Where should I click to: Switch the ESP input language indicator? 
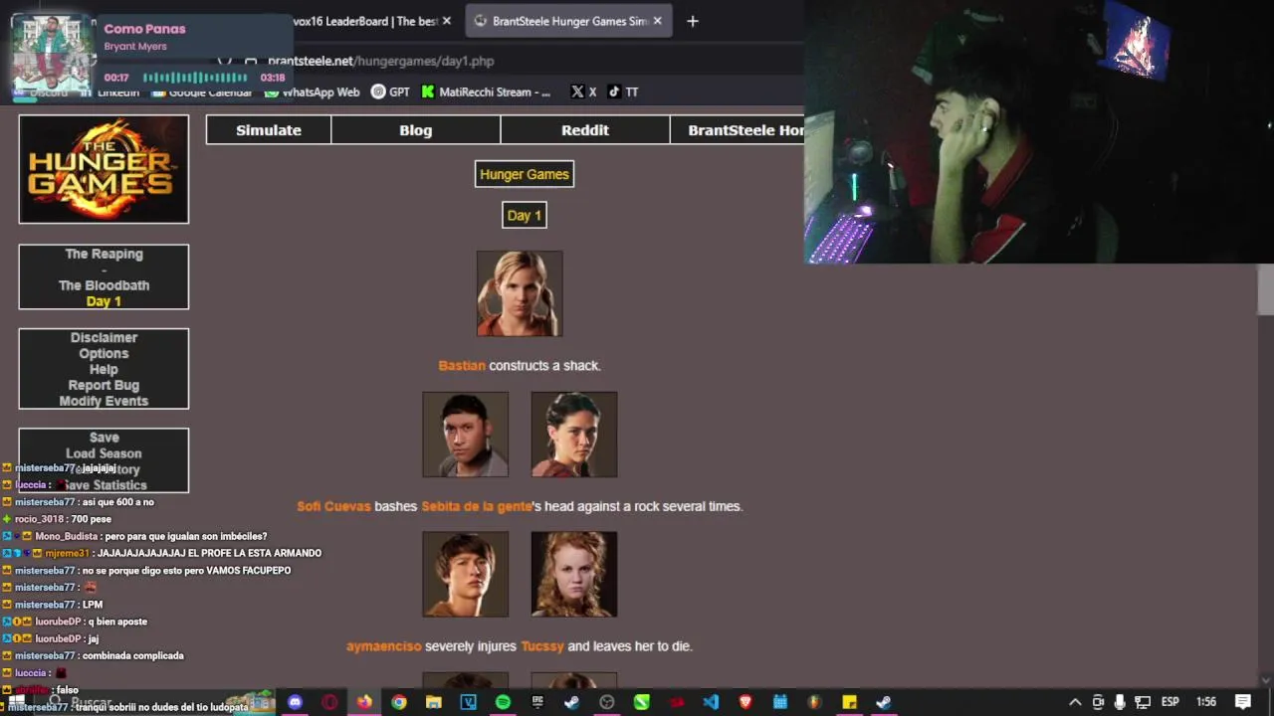pyautogui.click(x=1170, y=702)
